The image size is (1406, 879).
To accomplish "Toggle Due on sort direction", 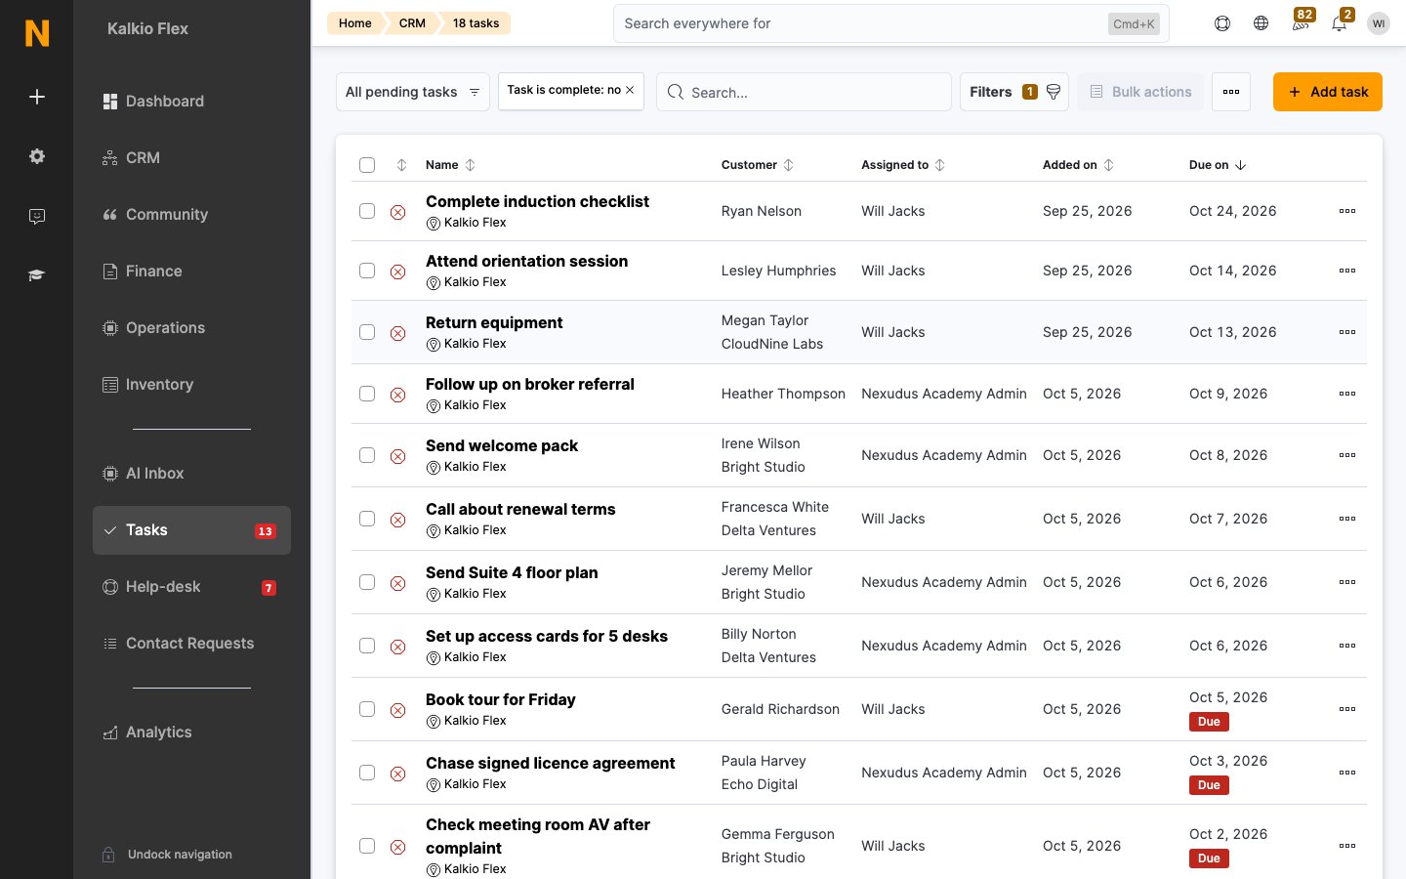I will tap(1218, 165).
